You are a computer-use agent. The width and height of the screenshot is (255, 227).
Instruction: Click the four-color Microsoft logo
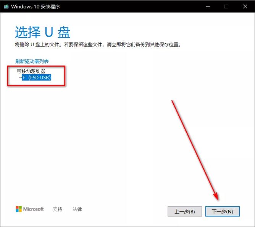pos(19,209)
